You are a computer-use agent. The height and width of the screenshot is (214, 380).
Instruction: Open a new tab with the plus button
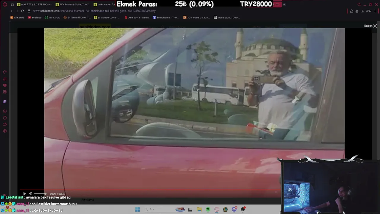(284, 4)
